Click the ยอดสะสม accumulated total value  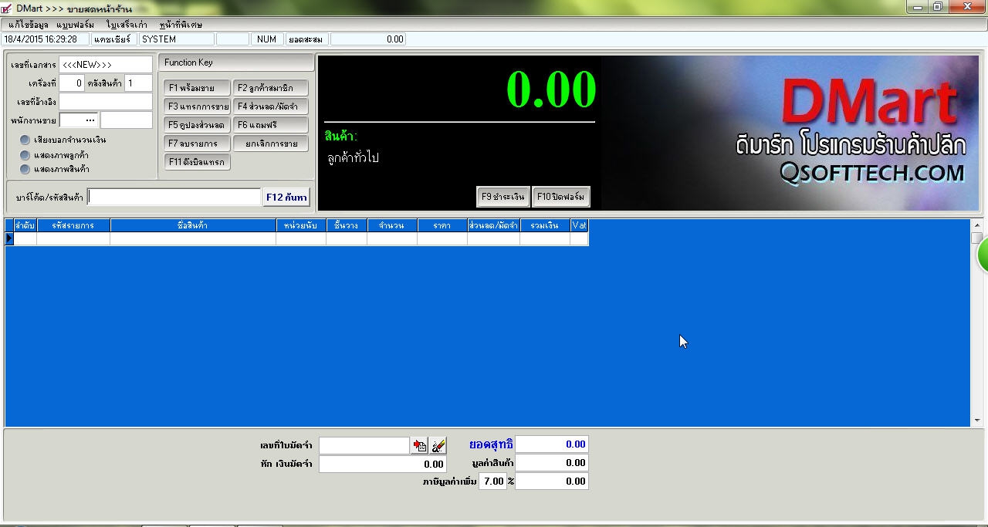click(x=367, y=39)
